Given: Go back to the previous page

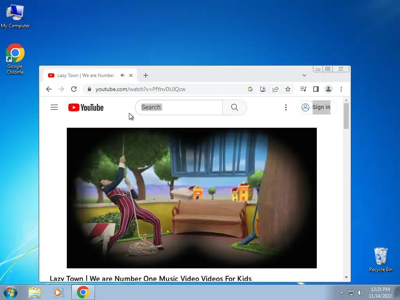Looking at the screenshot, I should [x=49, y=89].
